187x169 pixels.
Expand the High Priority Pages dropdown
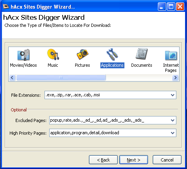click(x=172, y=133)
